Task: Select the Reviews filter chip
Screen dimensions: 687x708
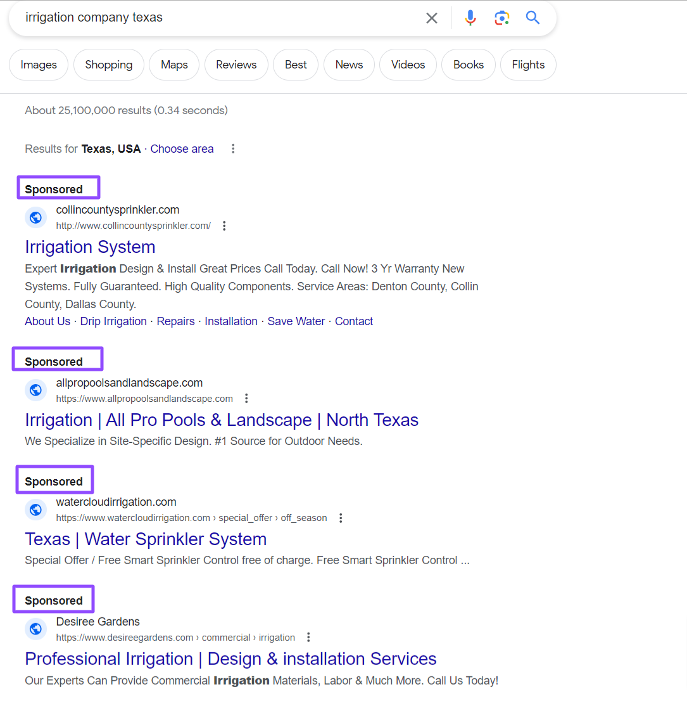Action: click(x=236, y=65)
